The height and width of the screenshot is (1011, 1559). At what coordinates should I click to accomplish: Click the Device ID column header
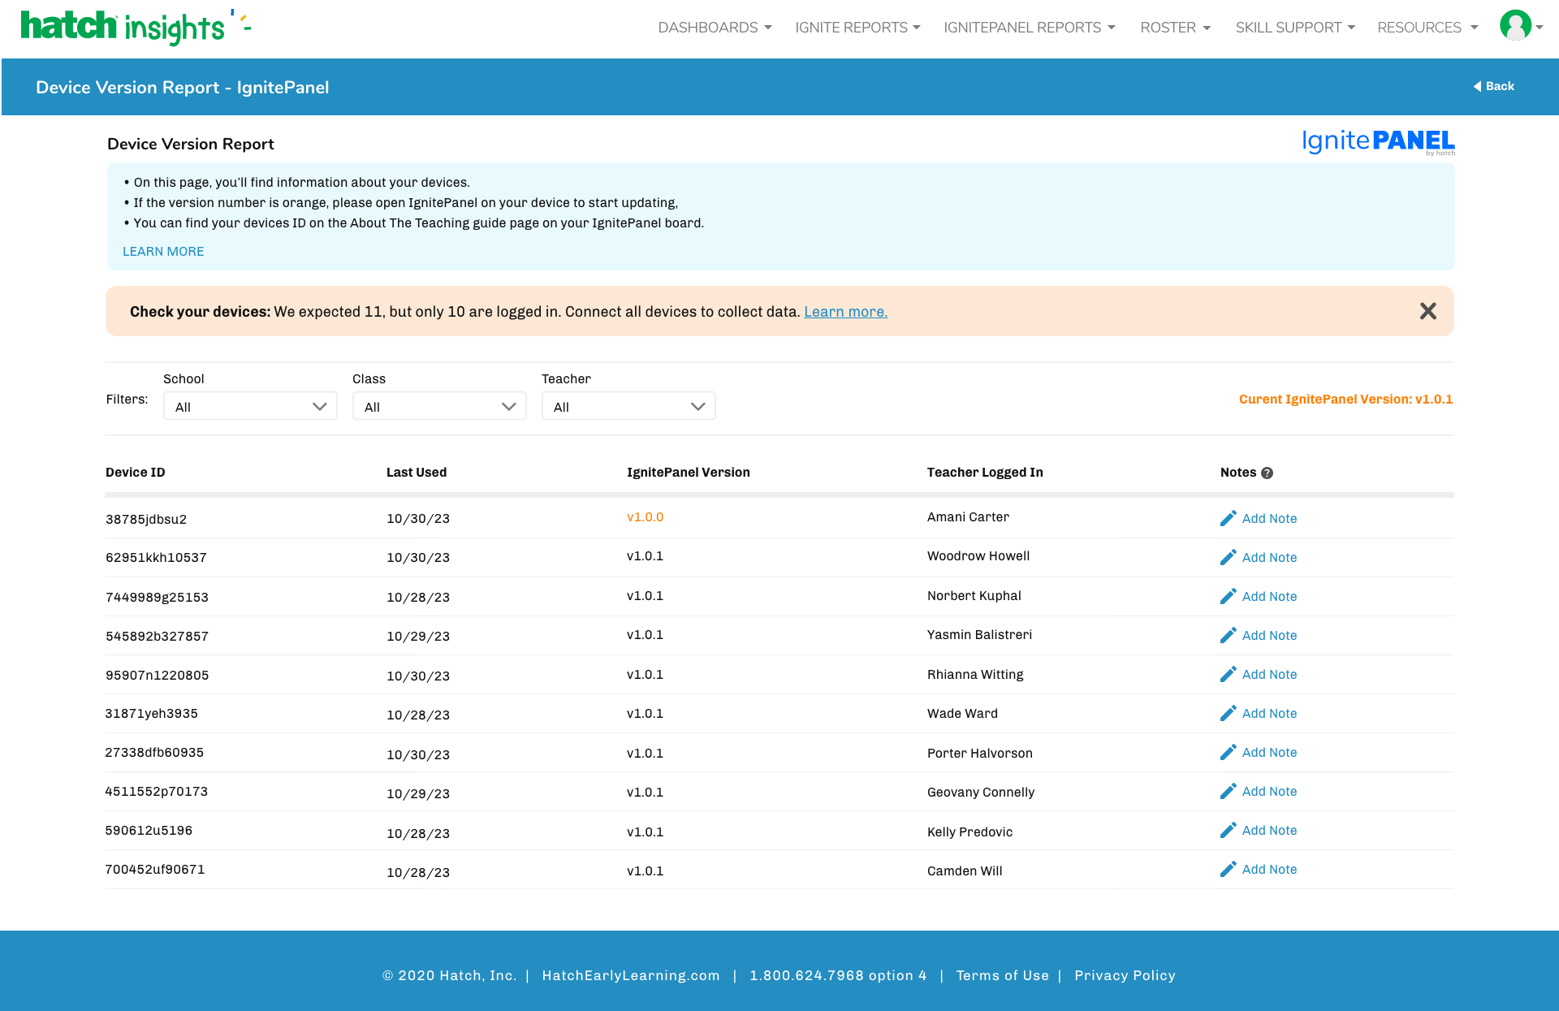[x=136, y=473]
